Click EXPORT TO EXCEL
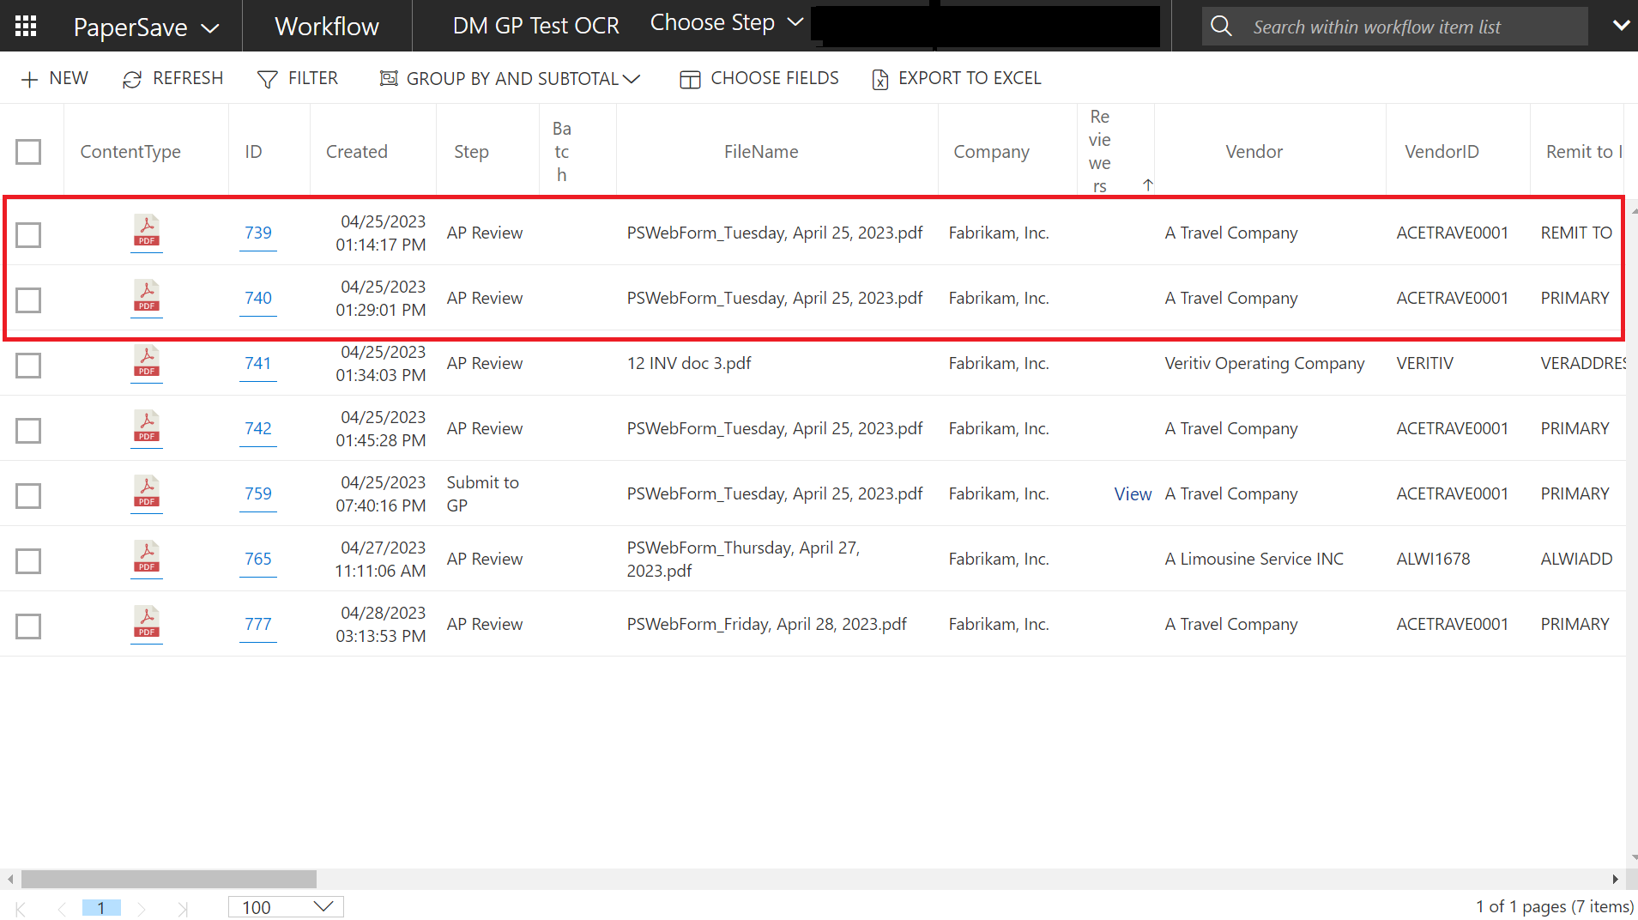Viewport: 1638px width, 920px height. point(957,79)
